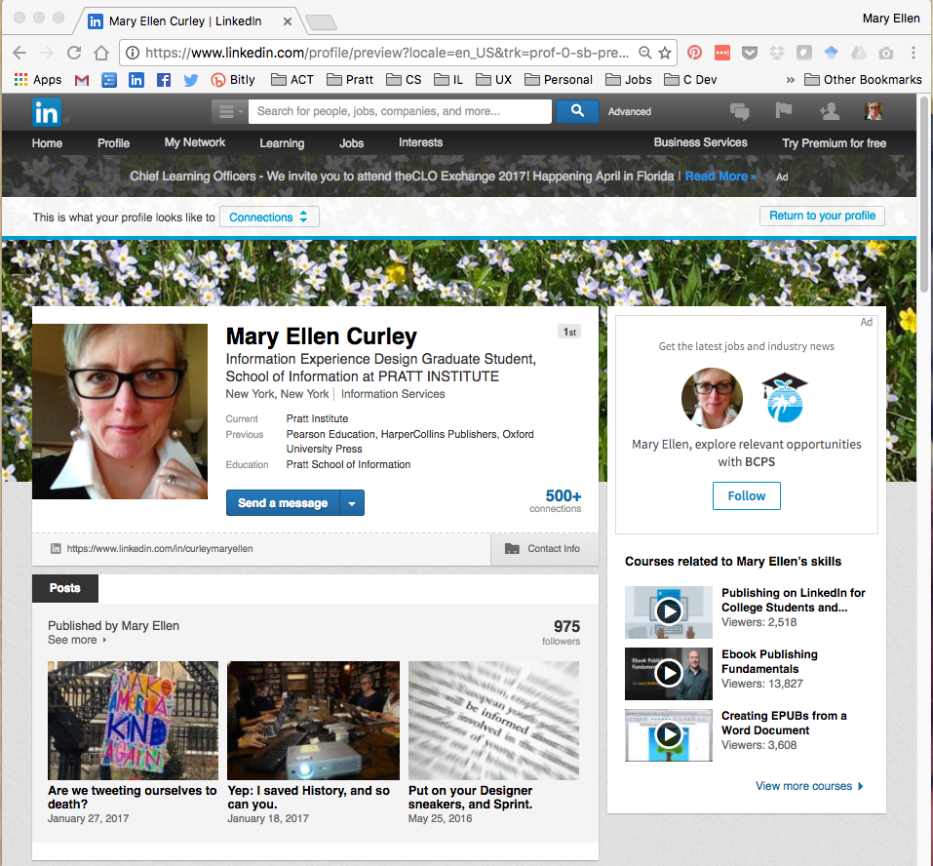
Task: Click the zoom magnifier icon in address bar
Action: (x=645, y=53)
